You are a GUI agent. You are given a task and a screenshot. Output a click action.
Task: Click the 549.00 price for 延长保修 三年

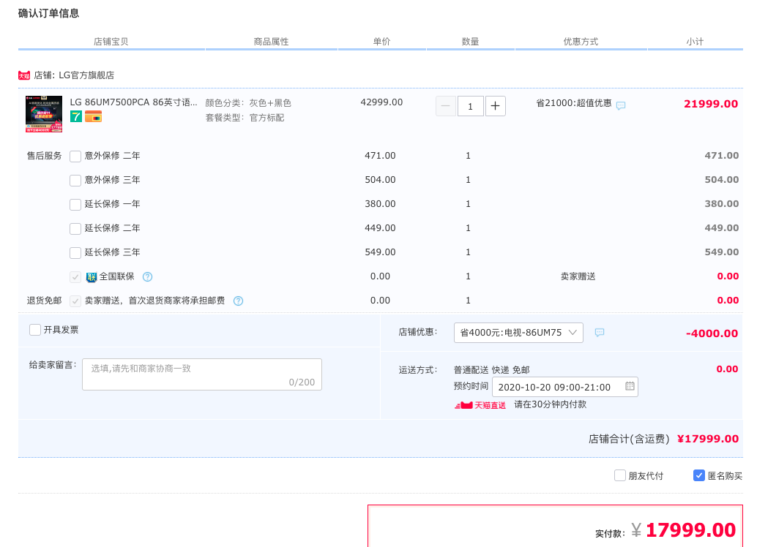(380, 252)
